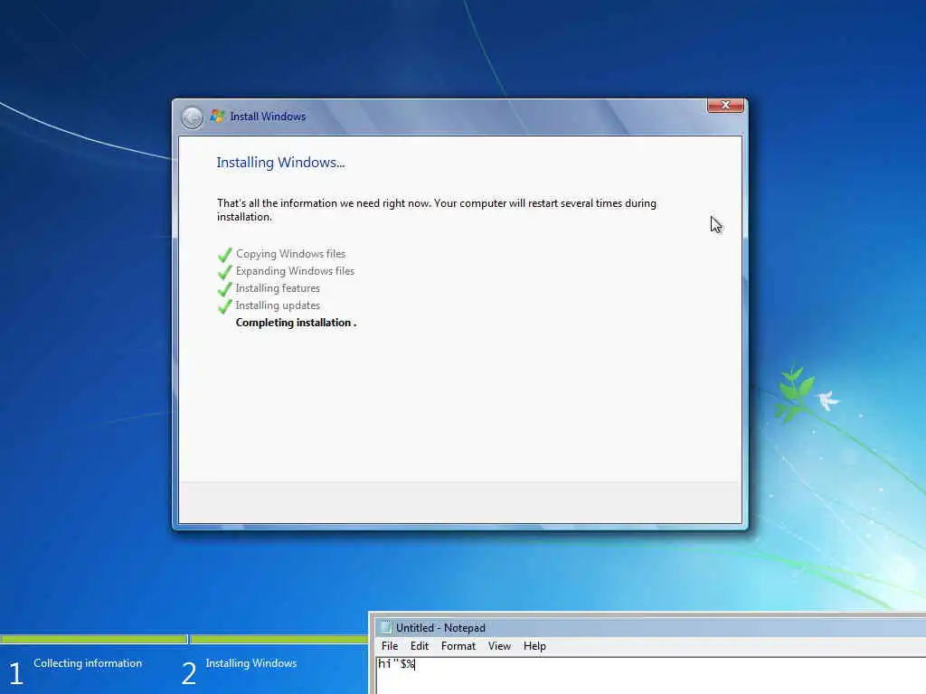Click the 'Completing installation' status text
The width and height of the screenshot is (926, 694).
[296, 323]
